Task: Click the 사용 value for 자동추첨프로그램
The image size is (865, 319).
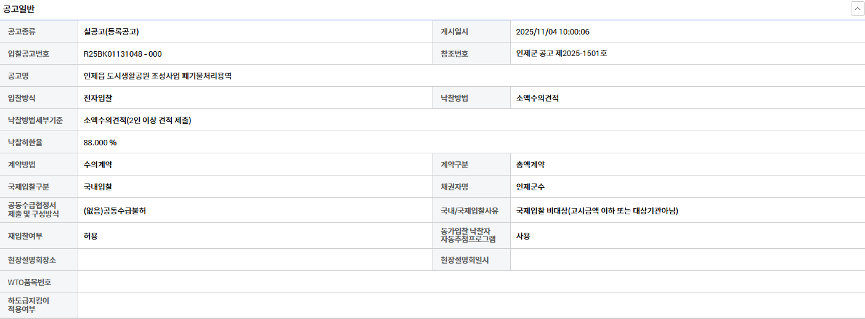Action: (x=523, y=236)
